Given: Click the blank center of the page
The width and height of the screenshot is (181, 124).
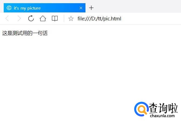Looking at the screenshot, I should (90, 69).
